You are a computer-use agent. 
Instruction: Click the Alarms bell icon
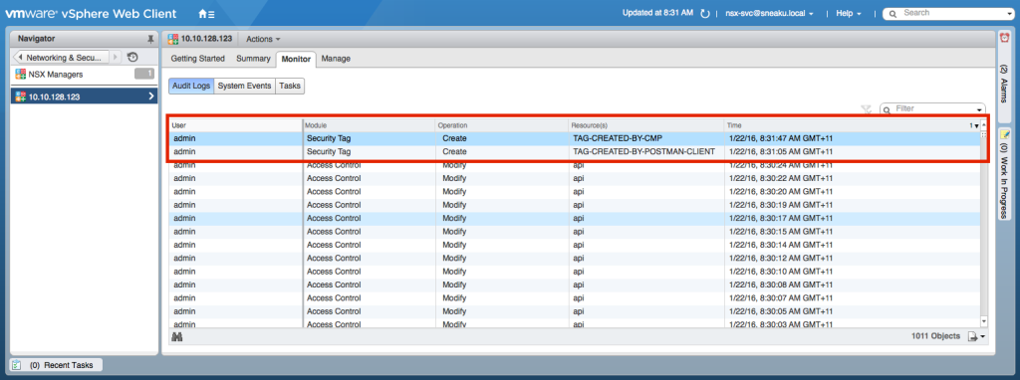coord(1004,39)
